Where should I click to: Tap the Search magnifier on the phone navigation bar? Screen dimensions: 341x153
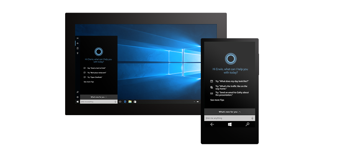pyautogui.click(x=248, y=124)
